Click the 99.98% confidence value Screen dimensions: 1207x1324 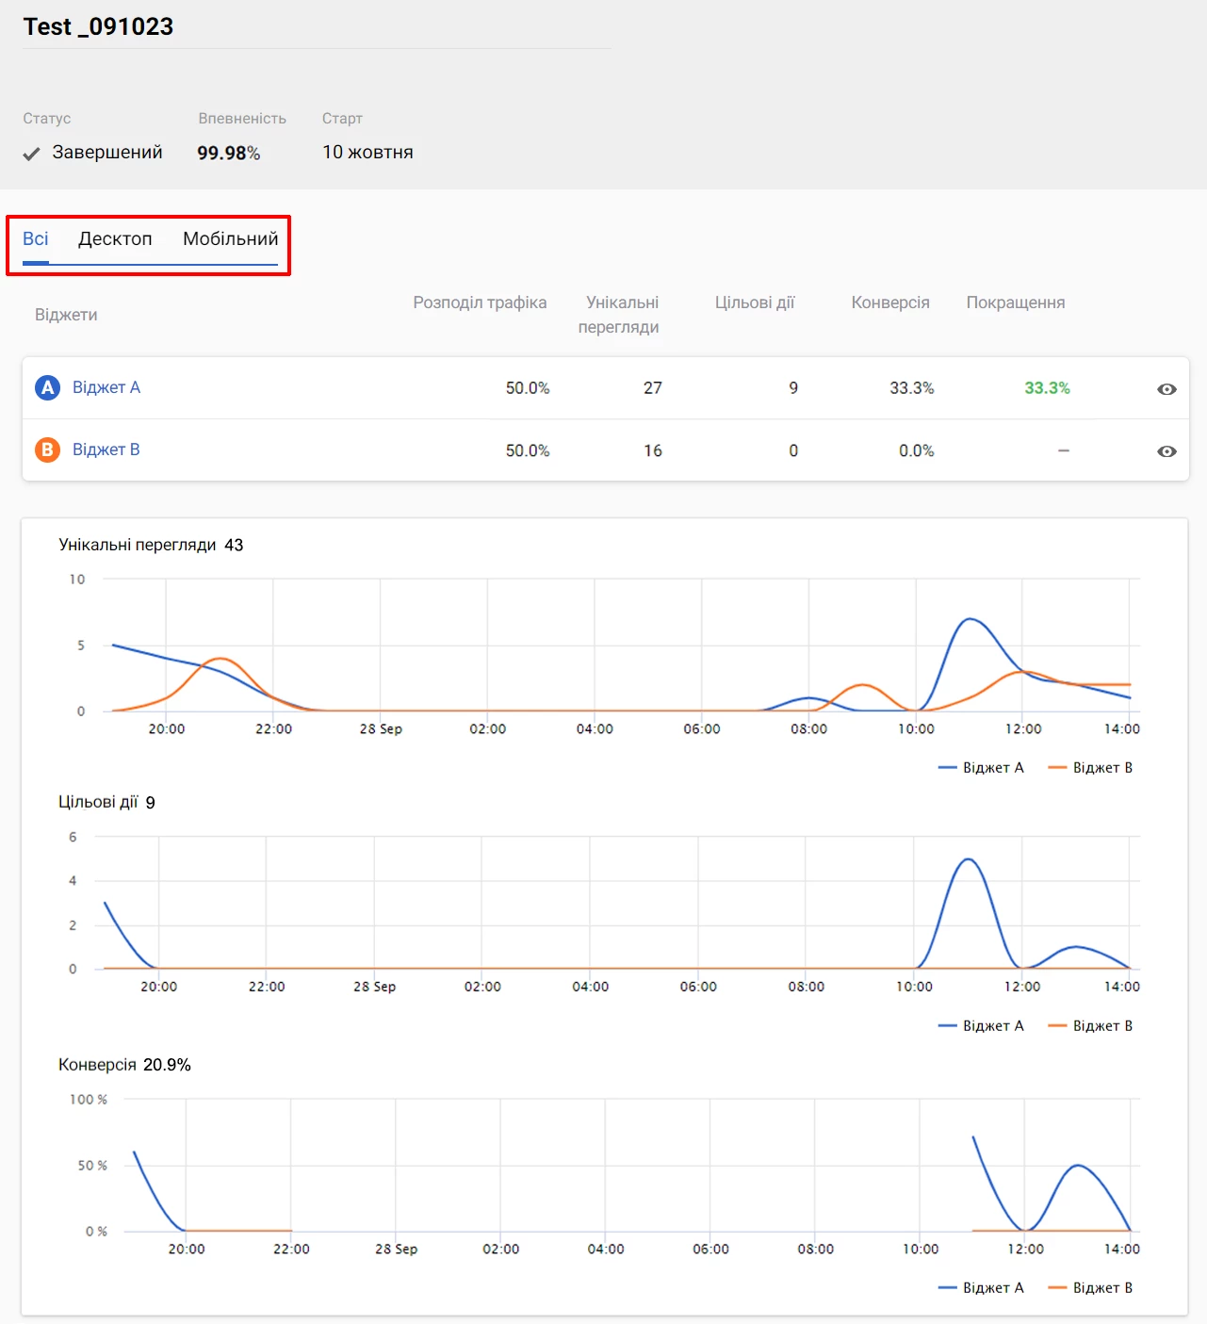click(x=228, y=153)
